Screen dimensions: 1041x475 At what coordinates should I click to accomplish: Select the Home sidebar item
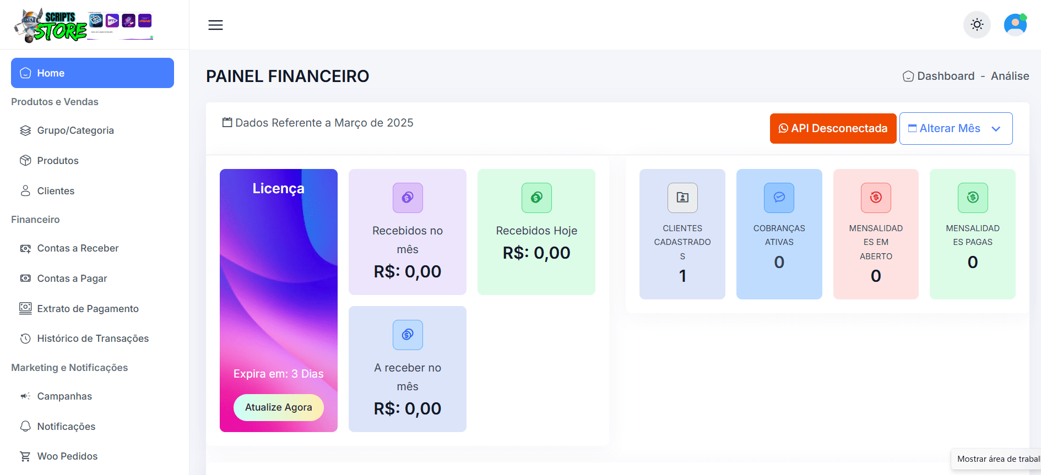tap(93, 73)
